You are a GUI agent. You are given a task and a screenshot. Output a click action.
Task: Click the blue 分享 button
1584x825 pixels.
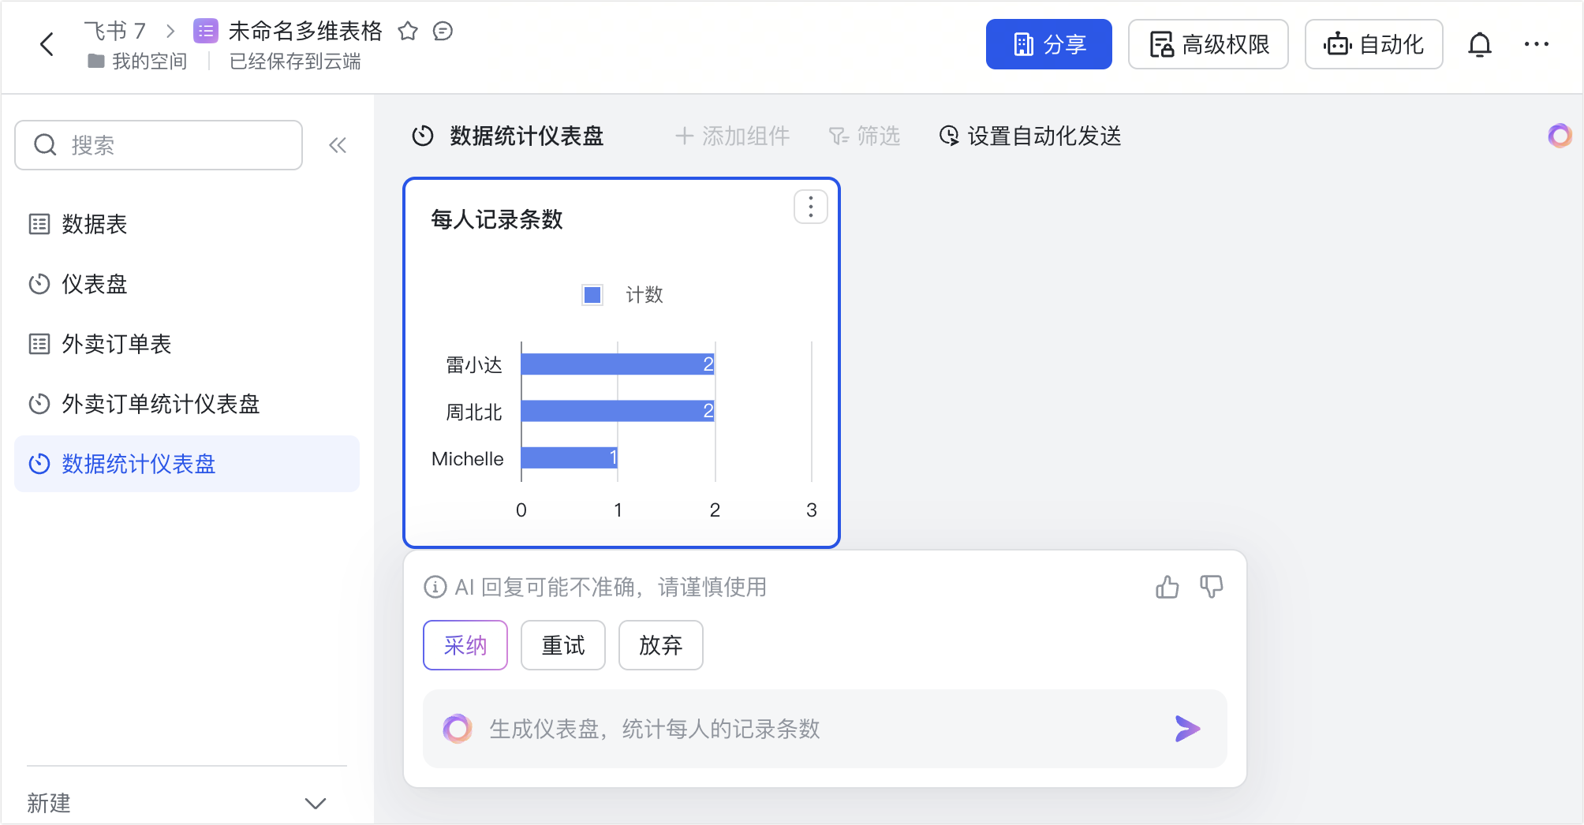click(1048, 45)
